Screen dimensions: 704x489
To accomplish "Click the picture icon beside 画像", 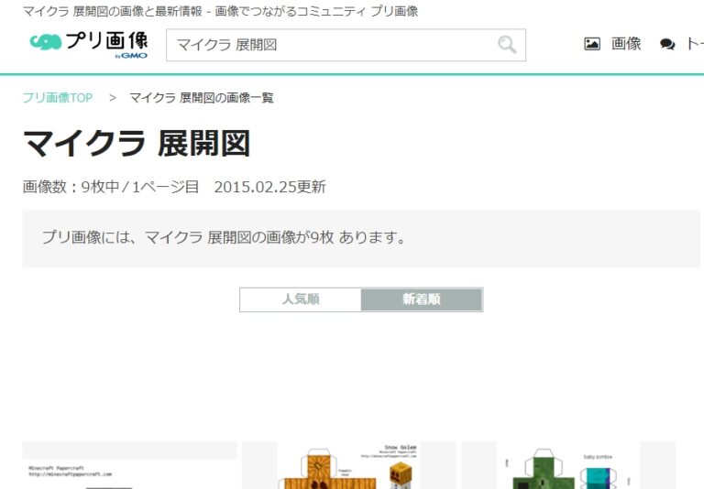I will coord(592,44).
